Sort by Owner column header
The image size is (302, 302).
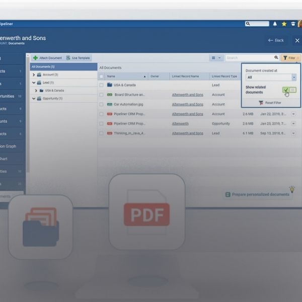tap(159, 77)
